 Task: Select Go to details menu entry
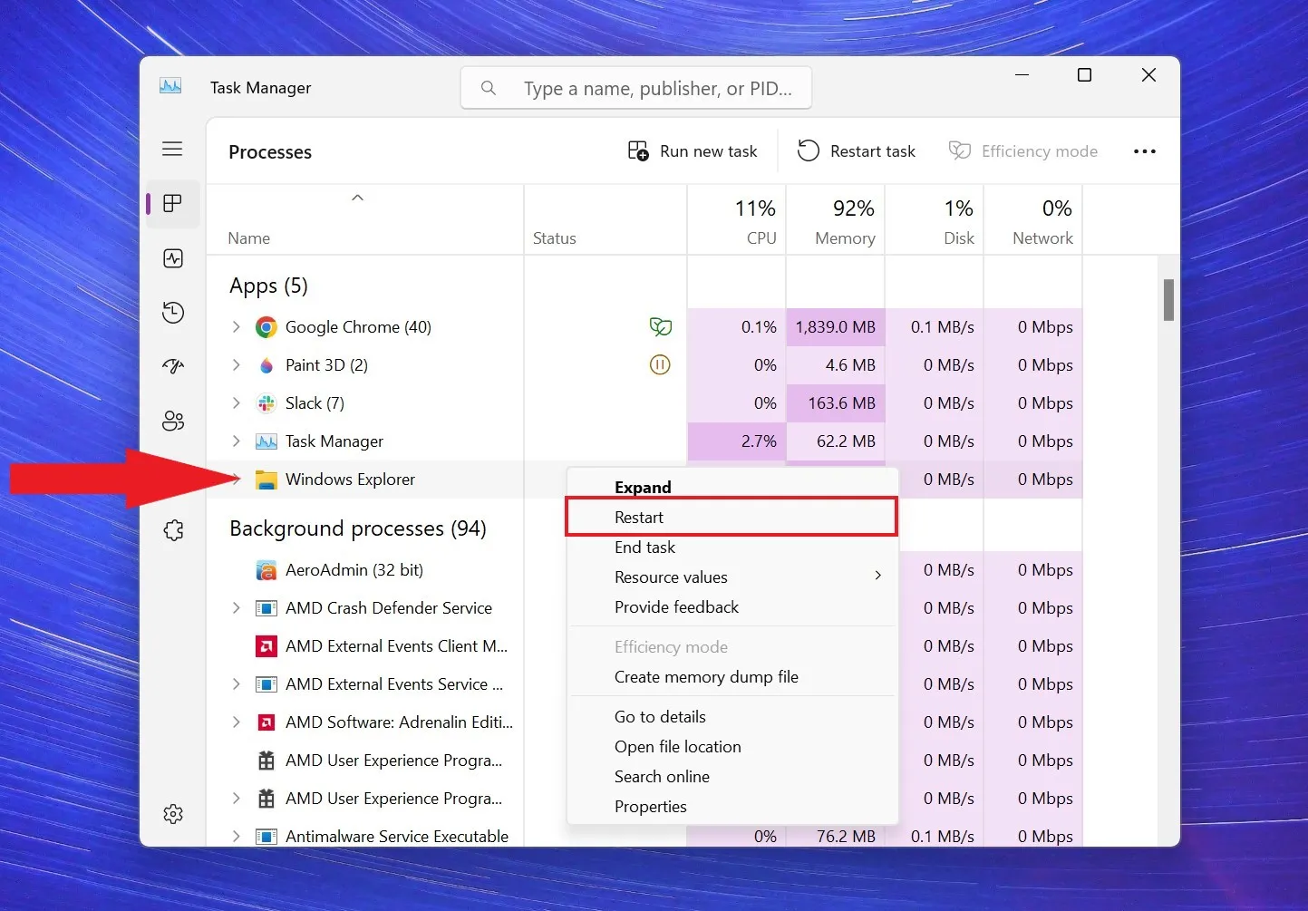click(660, 717)
